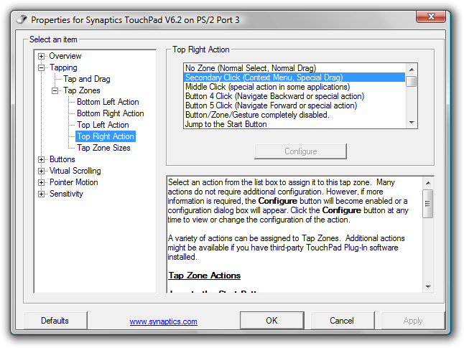This screenshot has width=464, height=348.
Task: Select Buttons in the tree
Action: pos(62,159)
